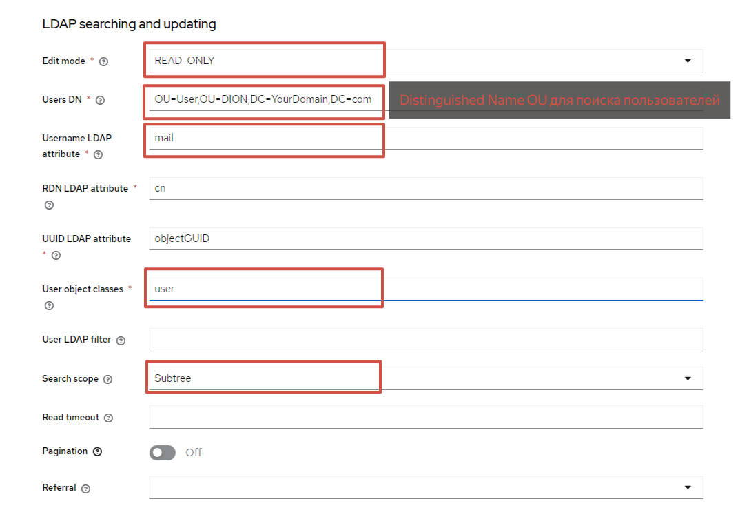Click the User object classes label

click(x=83, y=289)
